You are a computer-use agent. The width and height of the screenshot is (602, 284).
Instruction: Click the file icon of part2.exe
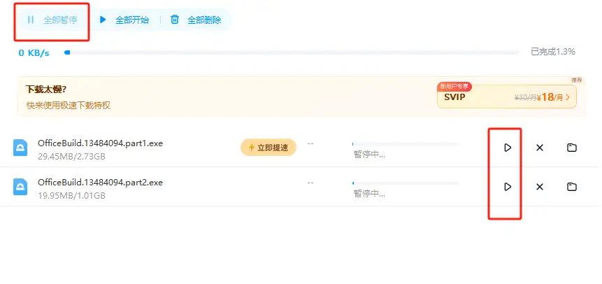[20, 187]
